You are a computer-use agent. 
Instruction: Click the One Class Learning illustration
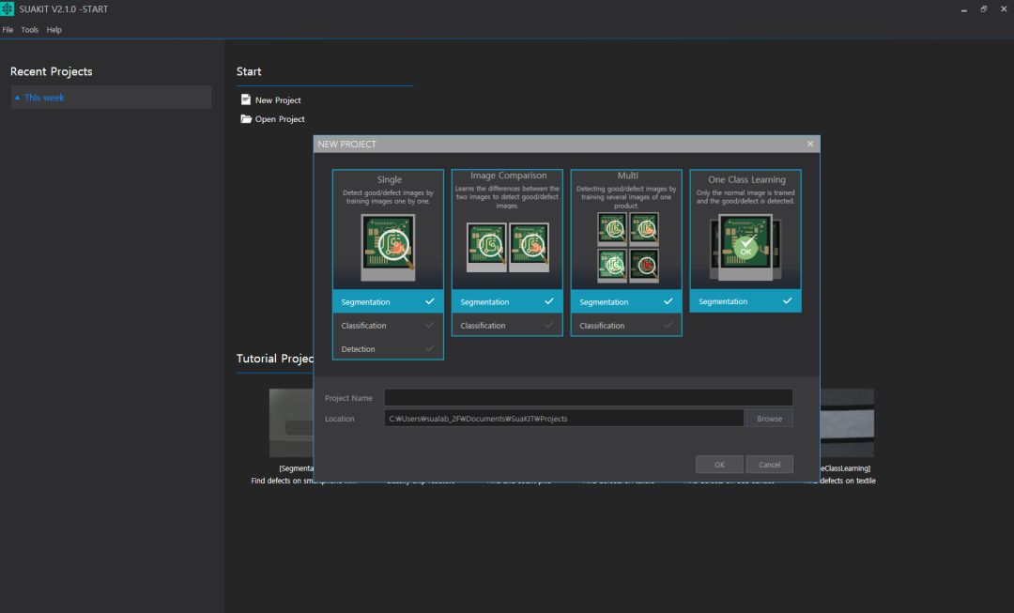tap(745, 248)
